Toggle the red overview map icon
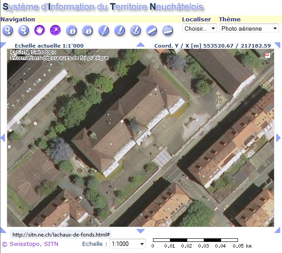Viewport: 282px width, 253px height. pyautogui.click(x=267, y=55)
